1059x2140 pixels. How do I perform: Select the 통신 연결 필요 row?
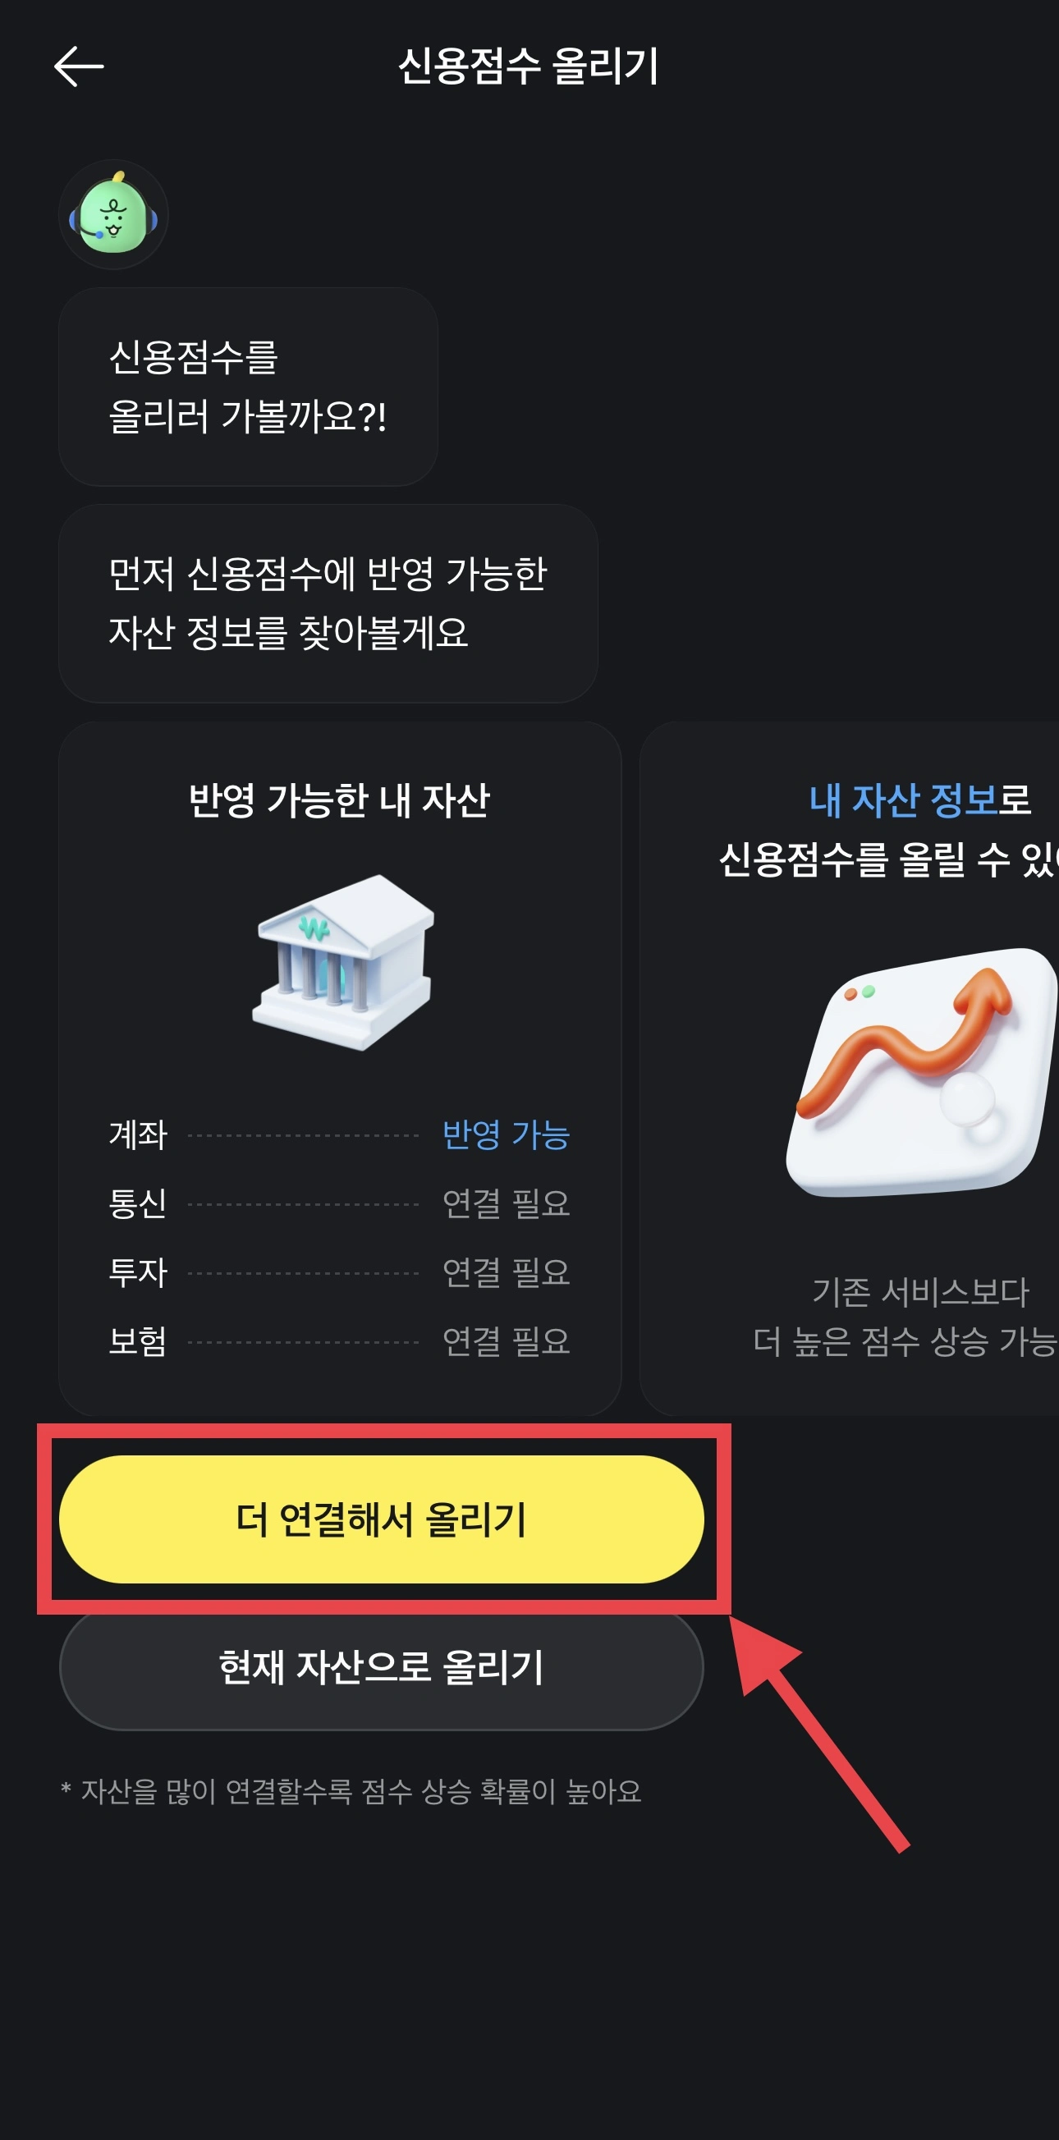pyautogui.click(x=340, y=1203)
